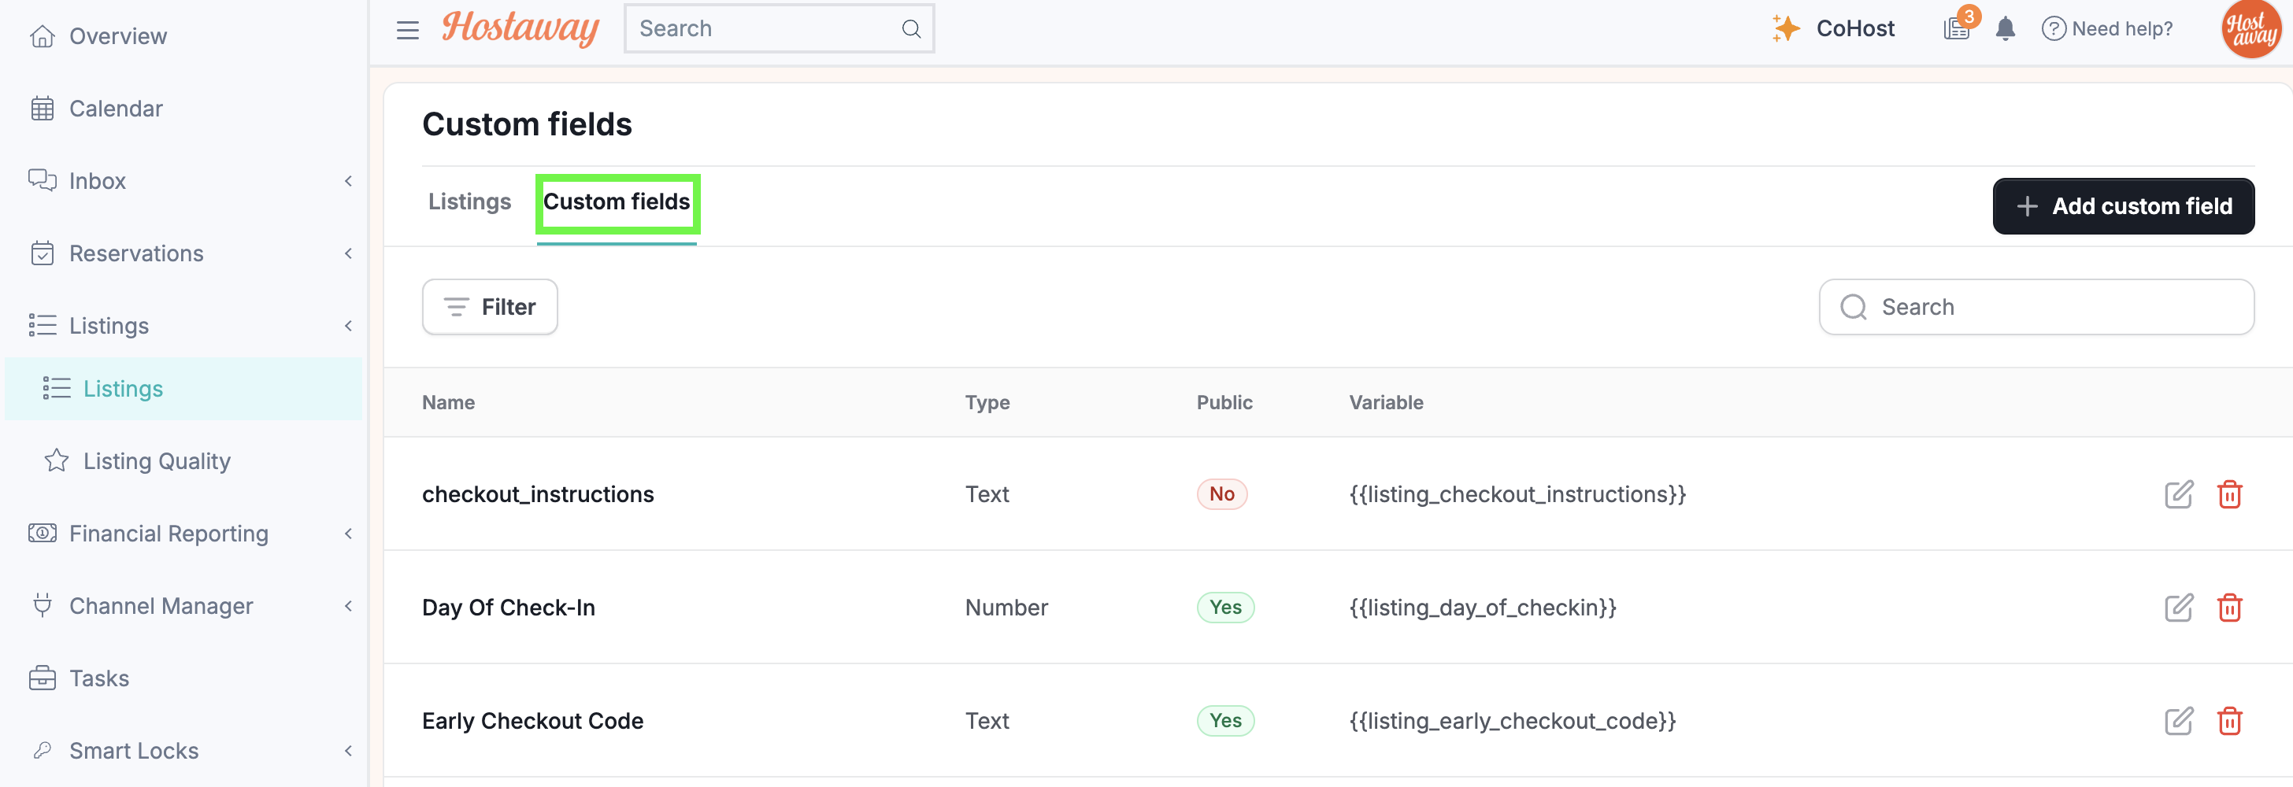Focus the top bar Search field
This screenshot has height=787, width=2293.
tap(778, 28)
